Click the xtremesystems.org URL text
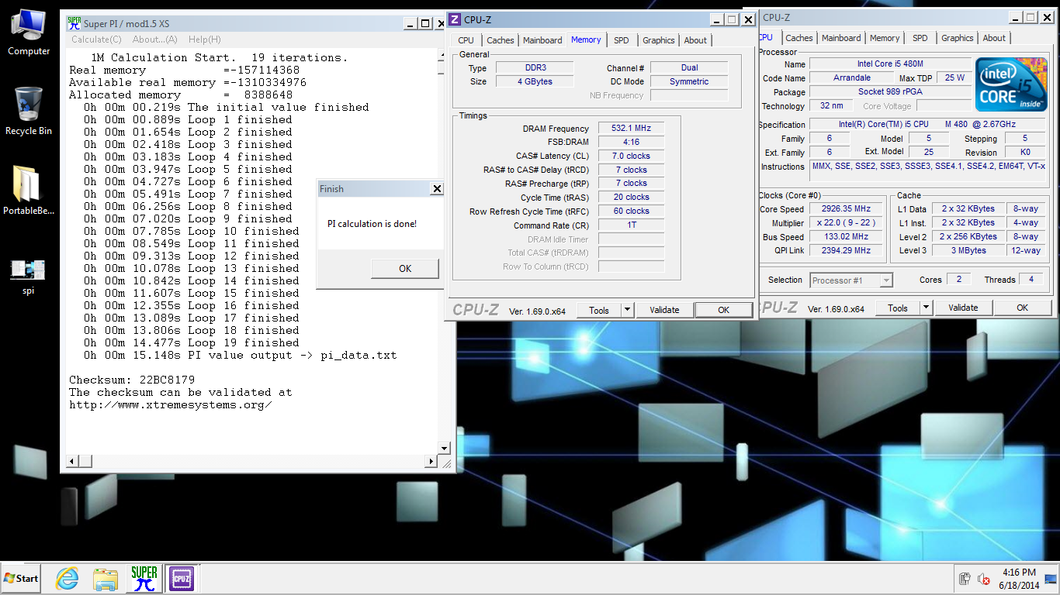1060x595 pixels. click(x=171, y=404)
